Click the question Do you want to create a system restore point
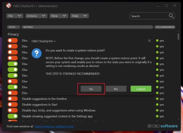The width and height of the screenshot is (183, 133). click(75, 51)
